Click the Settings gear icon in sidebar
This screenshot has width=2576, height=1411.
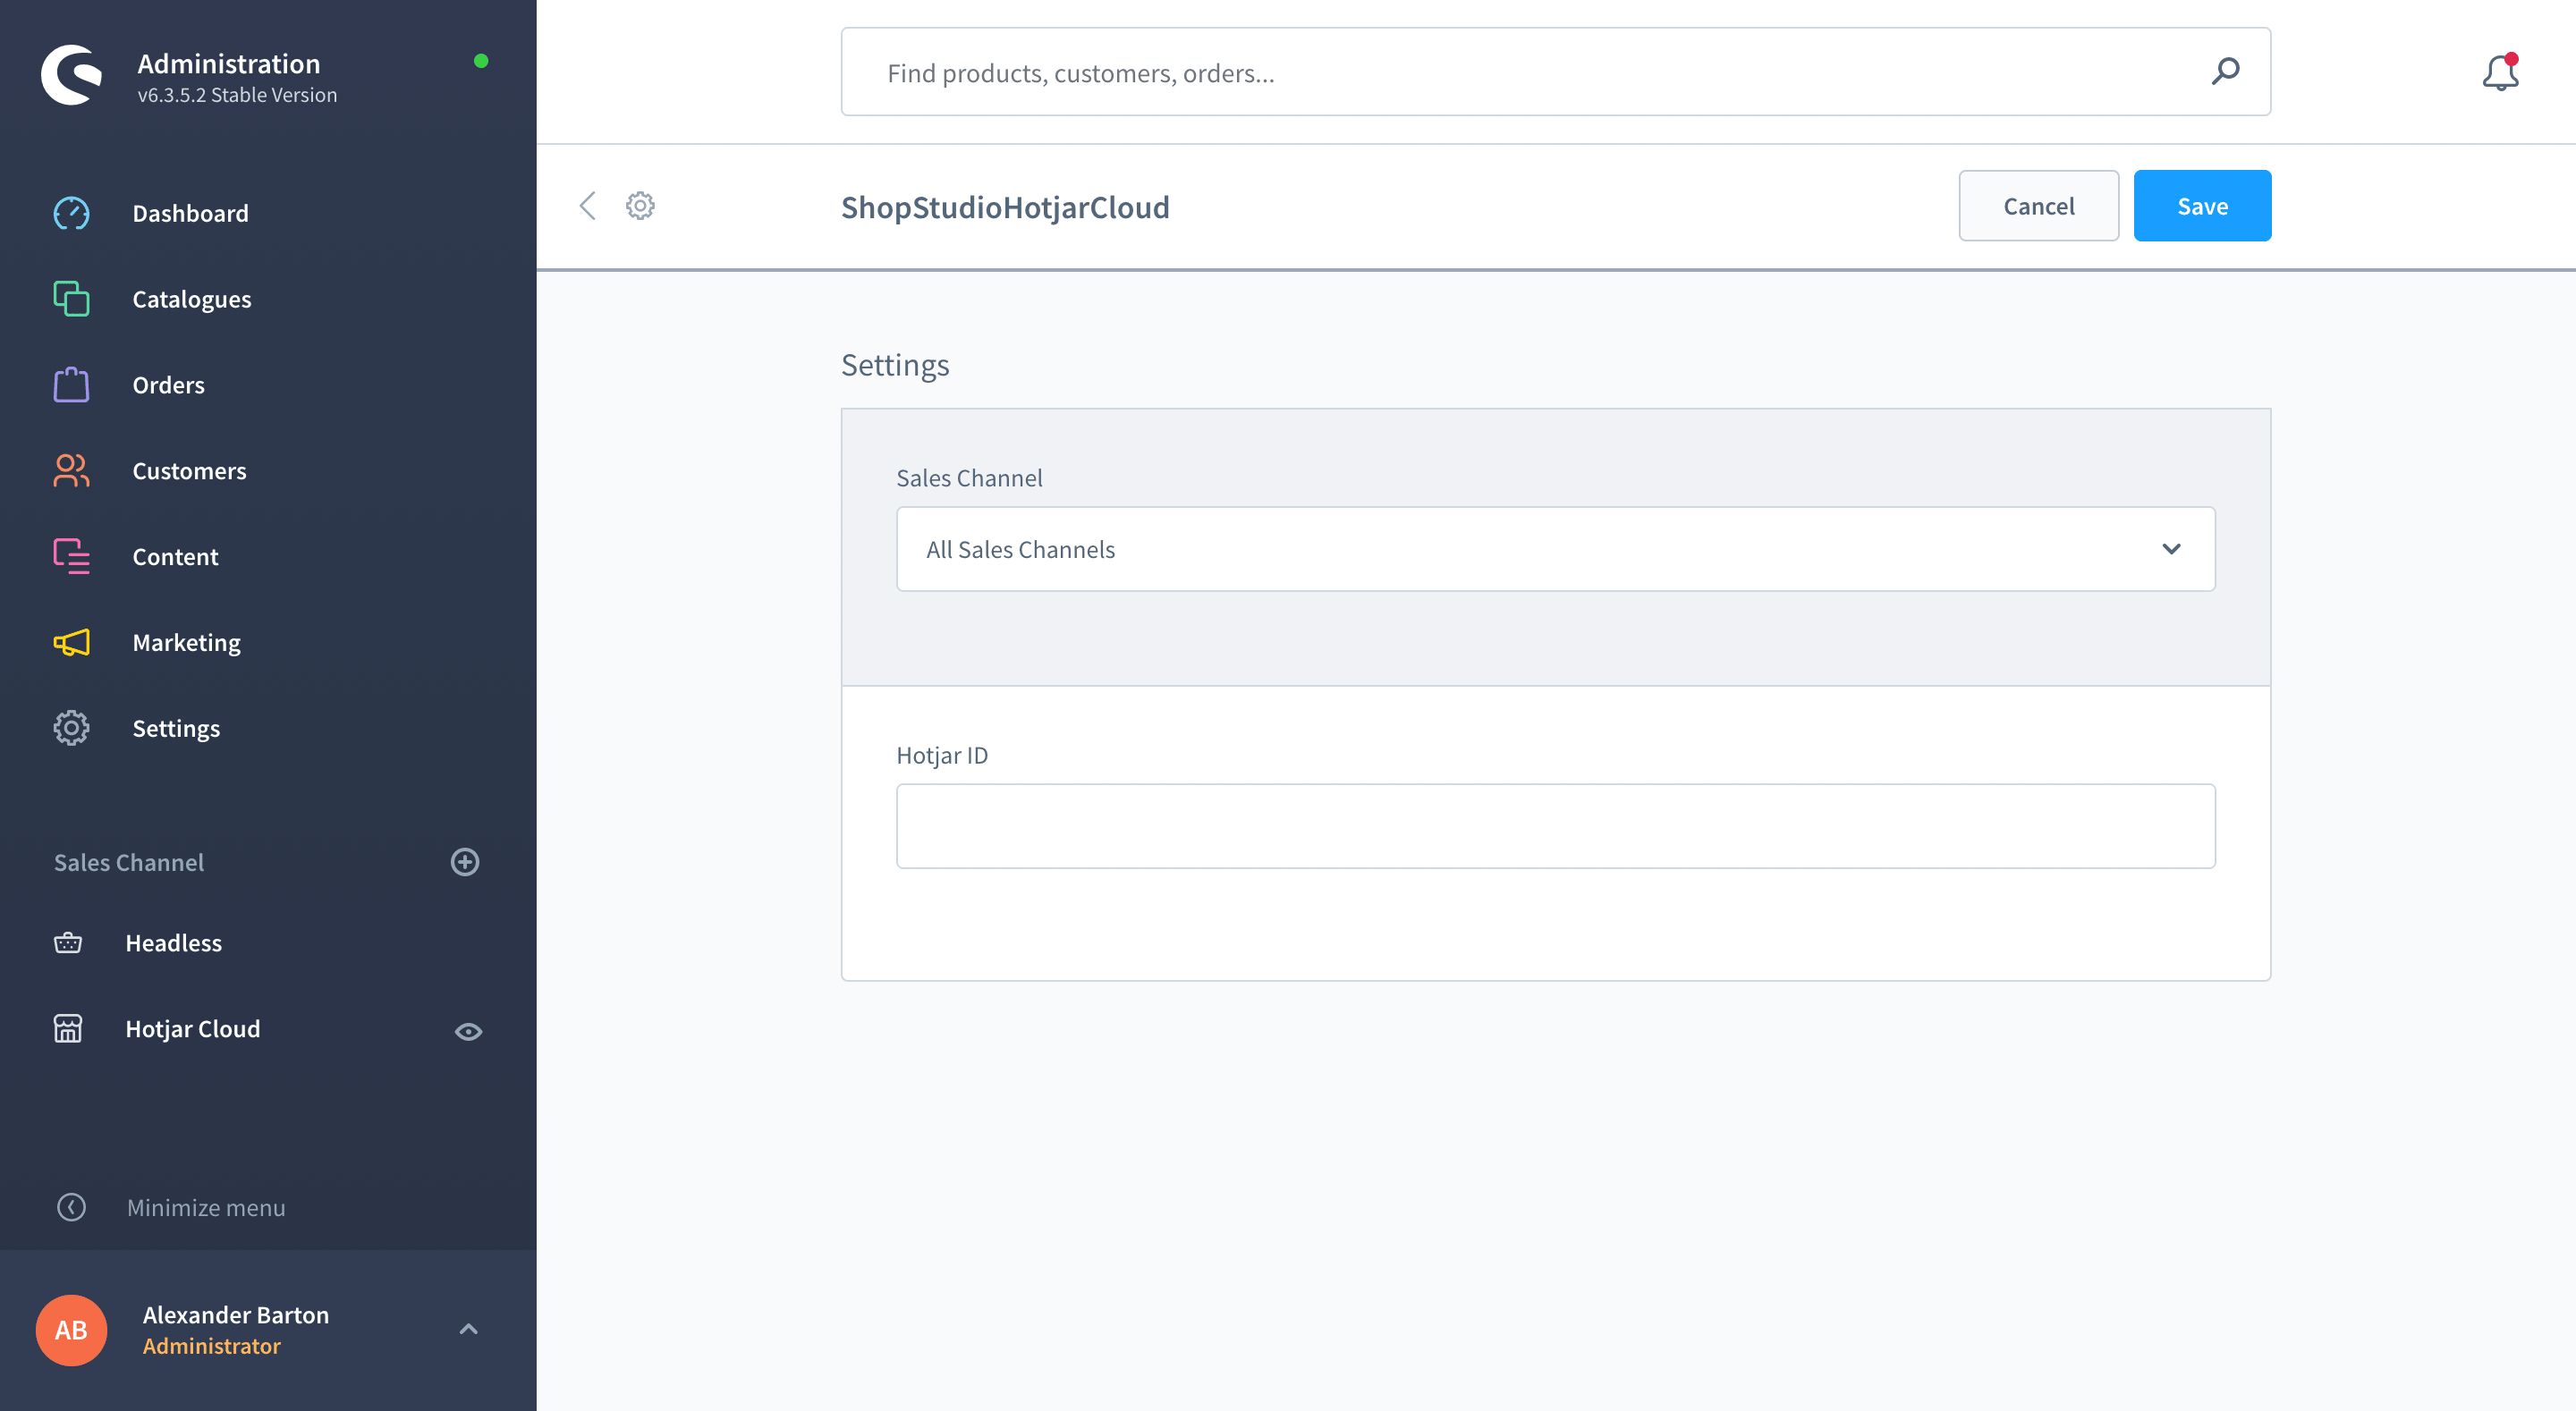point(71,728)
